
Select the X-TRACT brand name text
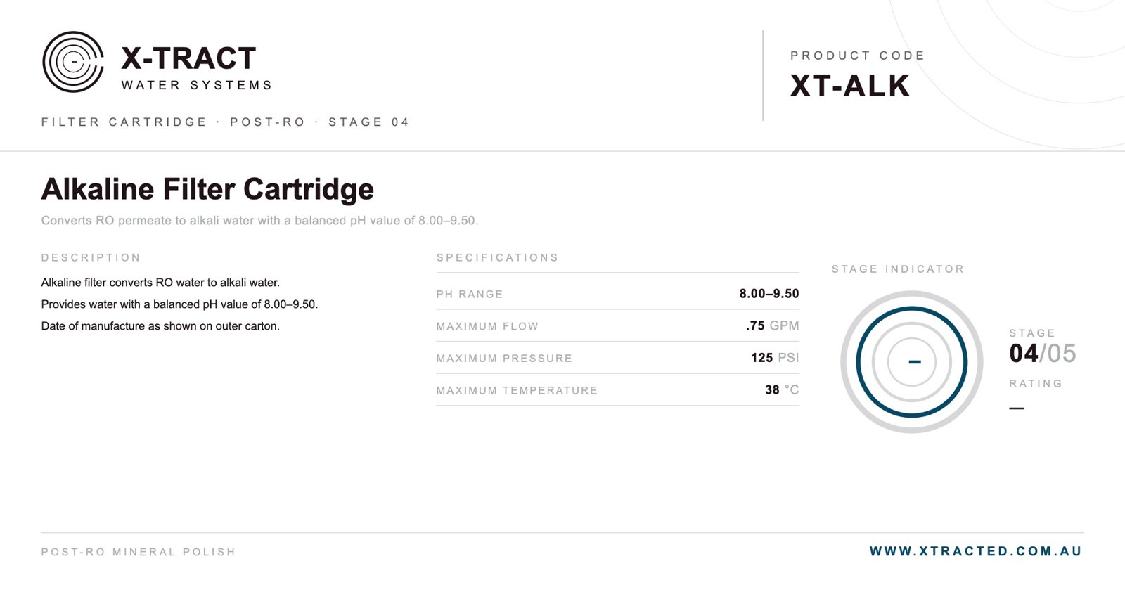[x=188, y=58]
